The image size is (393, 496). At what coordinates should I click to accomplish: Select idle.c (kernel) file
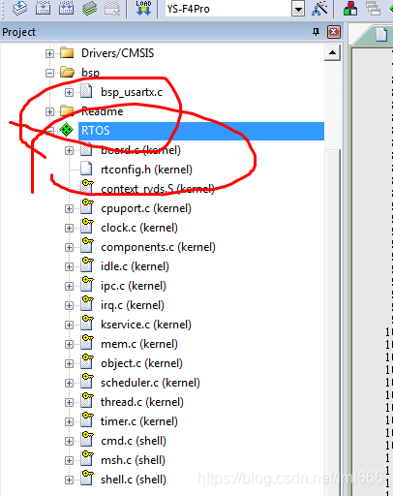(x=135, y=266)
